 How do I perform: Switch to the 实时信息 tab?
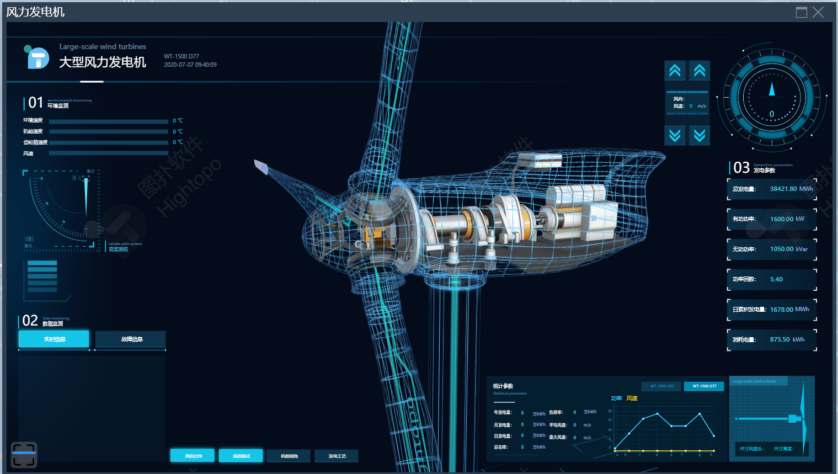(x=54, y=339)
